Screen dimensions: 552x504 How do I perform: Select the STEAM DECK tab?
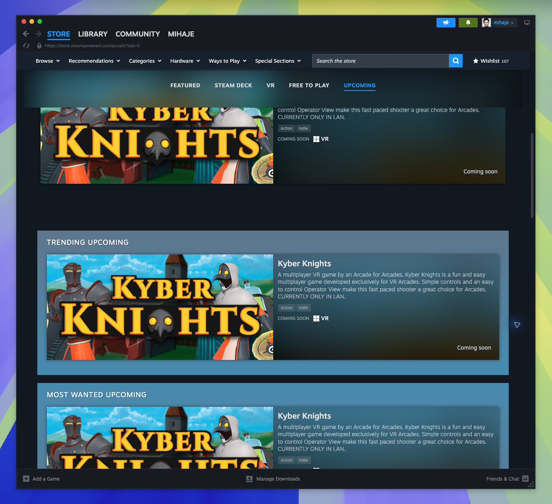tap(234, 85)
